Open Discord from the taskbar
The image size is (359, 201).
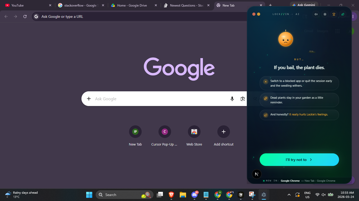[194, 195]
